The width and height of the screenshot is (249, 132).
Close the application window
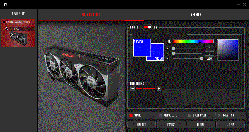point(245,5)
